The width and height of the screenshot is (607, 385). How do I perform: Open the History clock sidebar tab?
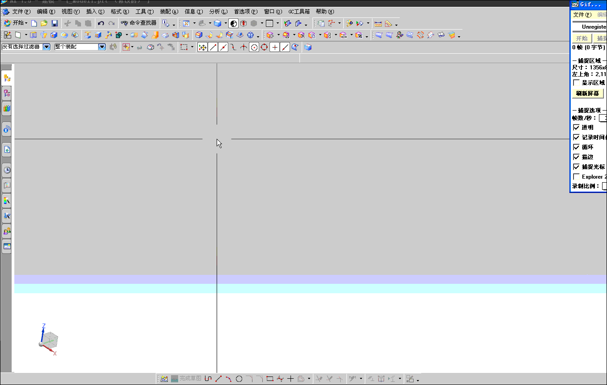7,170
